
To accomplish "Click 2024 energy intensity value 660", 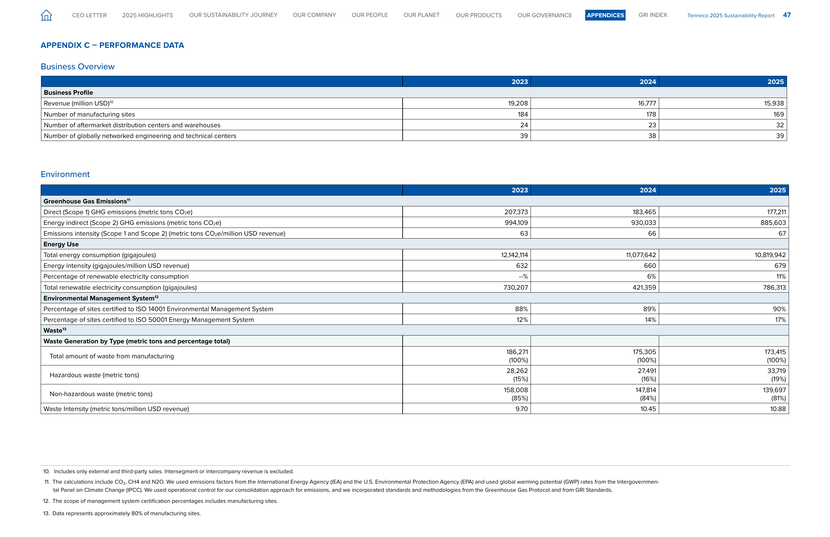I will [650, 266].
